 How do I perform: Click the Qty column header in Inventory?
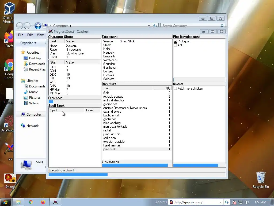[x=162, y=88]
